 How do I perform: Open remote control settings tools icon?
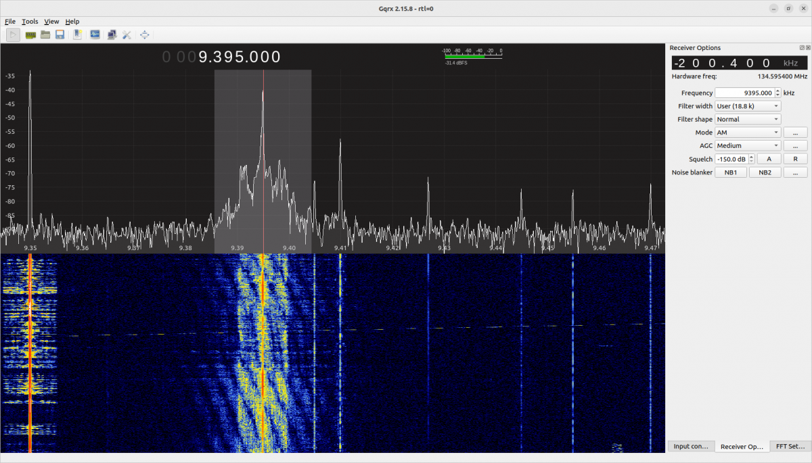127,34
